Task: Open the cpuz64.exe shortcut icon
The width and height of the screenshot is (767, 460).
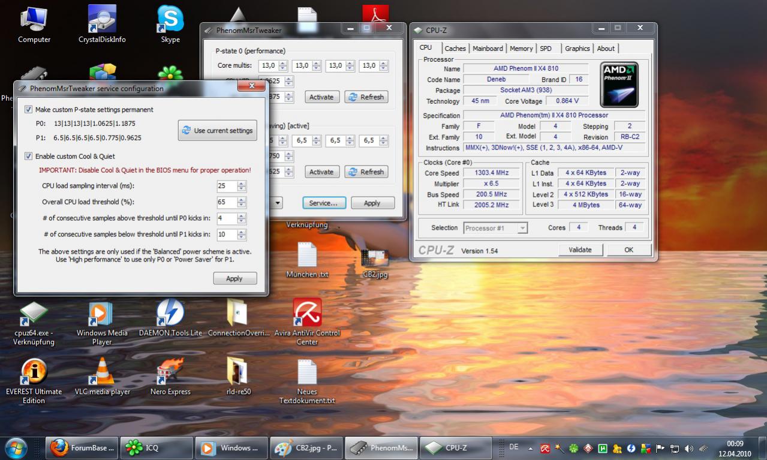Action: click(x=34, y=324)
